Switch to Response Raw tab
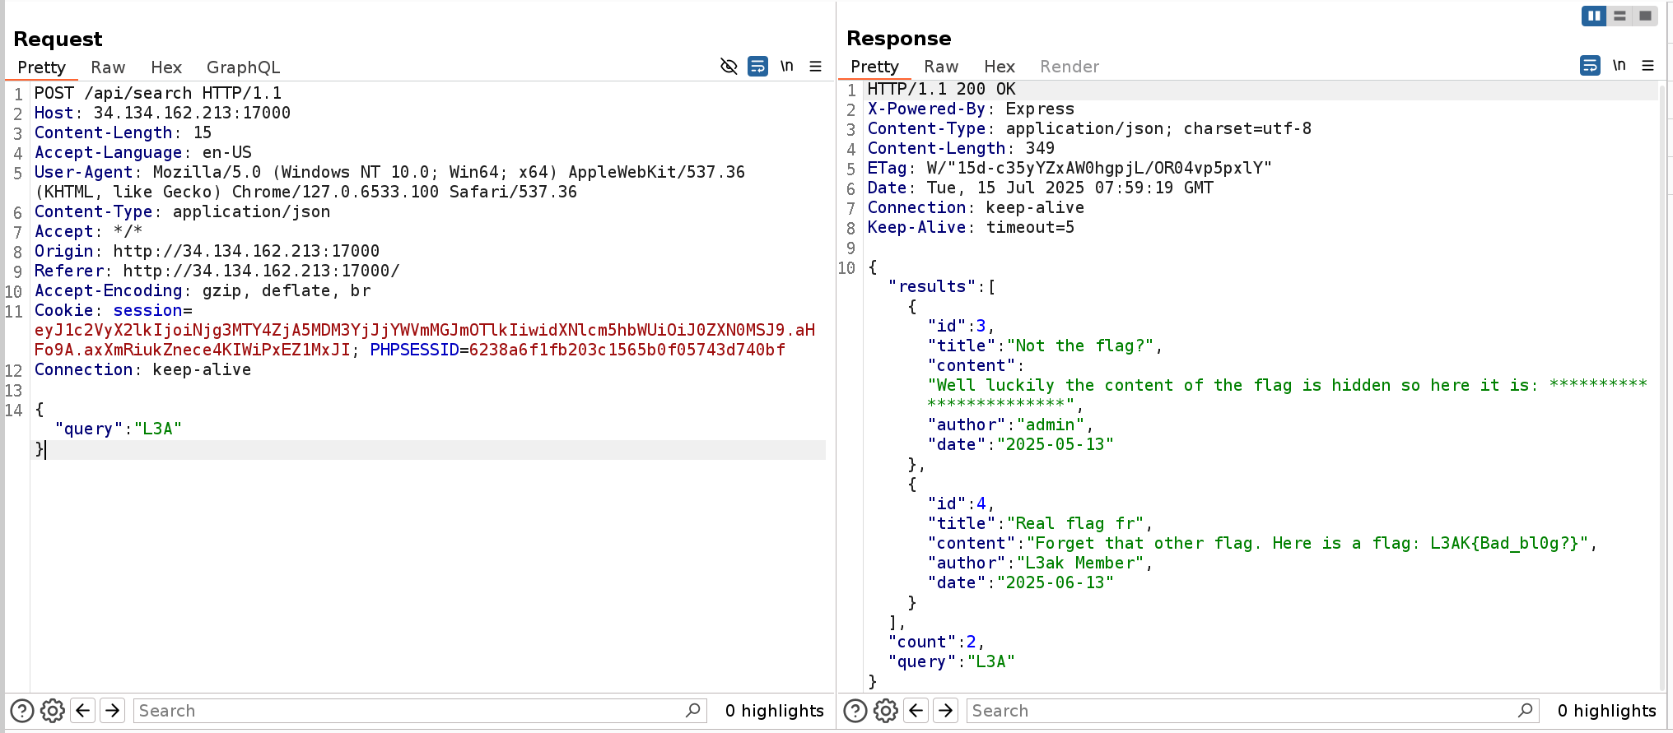Image resolution: width=1673 pixels, height=733 pixels. coord(941,67)
